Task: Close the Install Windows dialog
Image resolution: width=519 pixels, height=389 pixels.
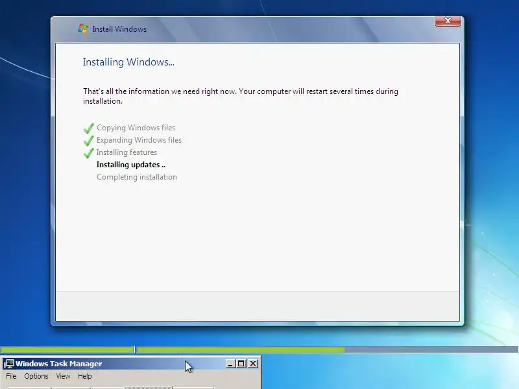Action: (448, 21)
